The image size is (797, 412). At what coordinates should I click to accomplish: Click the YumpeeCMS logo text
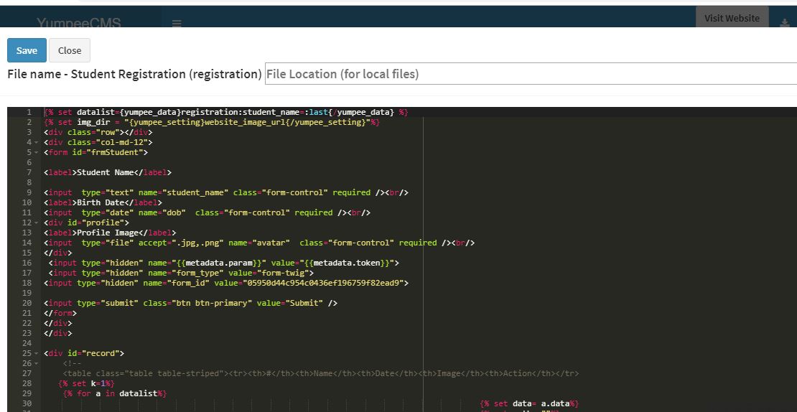point(79,23)
